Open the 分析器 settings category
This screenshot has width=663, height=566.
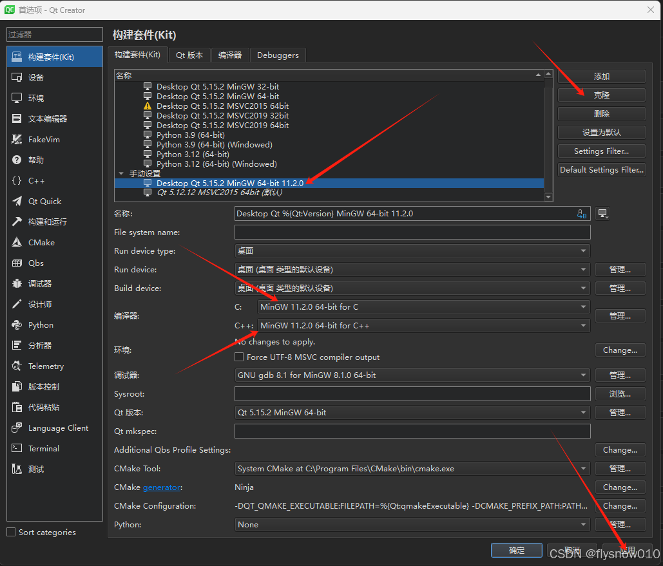55,345
